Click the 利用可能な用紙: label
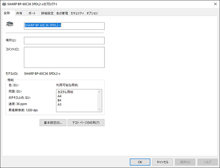This screenshot has width=220, height=168. pyautogui.click(x=67, y=85)
